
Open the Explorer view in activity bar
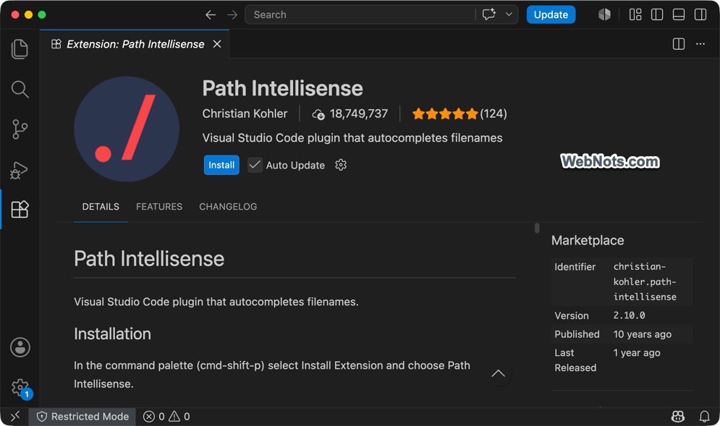coord(20,49)
